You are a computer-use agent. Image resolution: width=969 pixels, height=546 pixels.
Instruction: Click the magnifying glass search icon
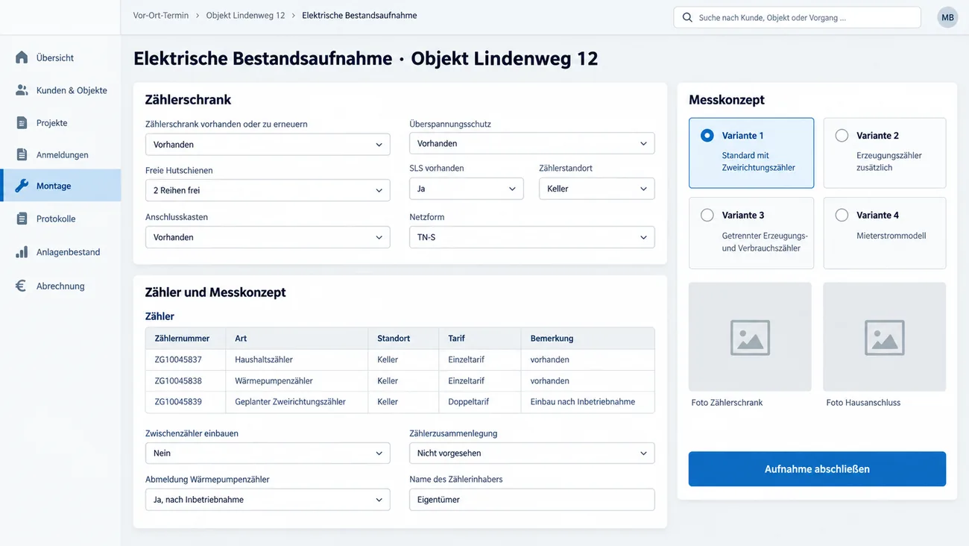coord(687,17)
